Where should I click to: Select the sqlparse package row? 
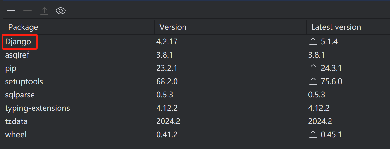[x=20, y=95]
